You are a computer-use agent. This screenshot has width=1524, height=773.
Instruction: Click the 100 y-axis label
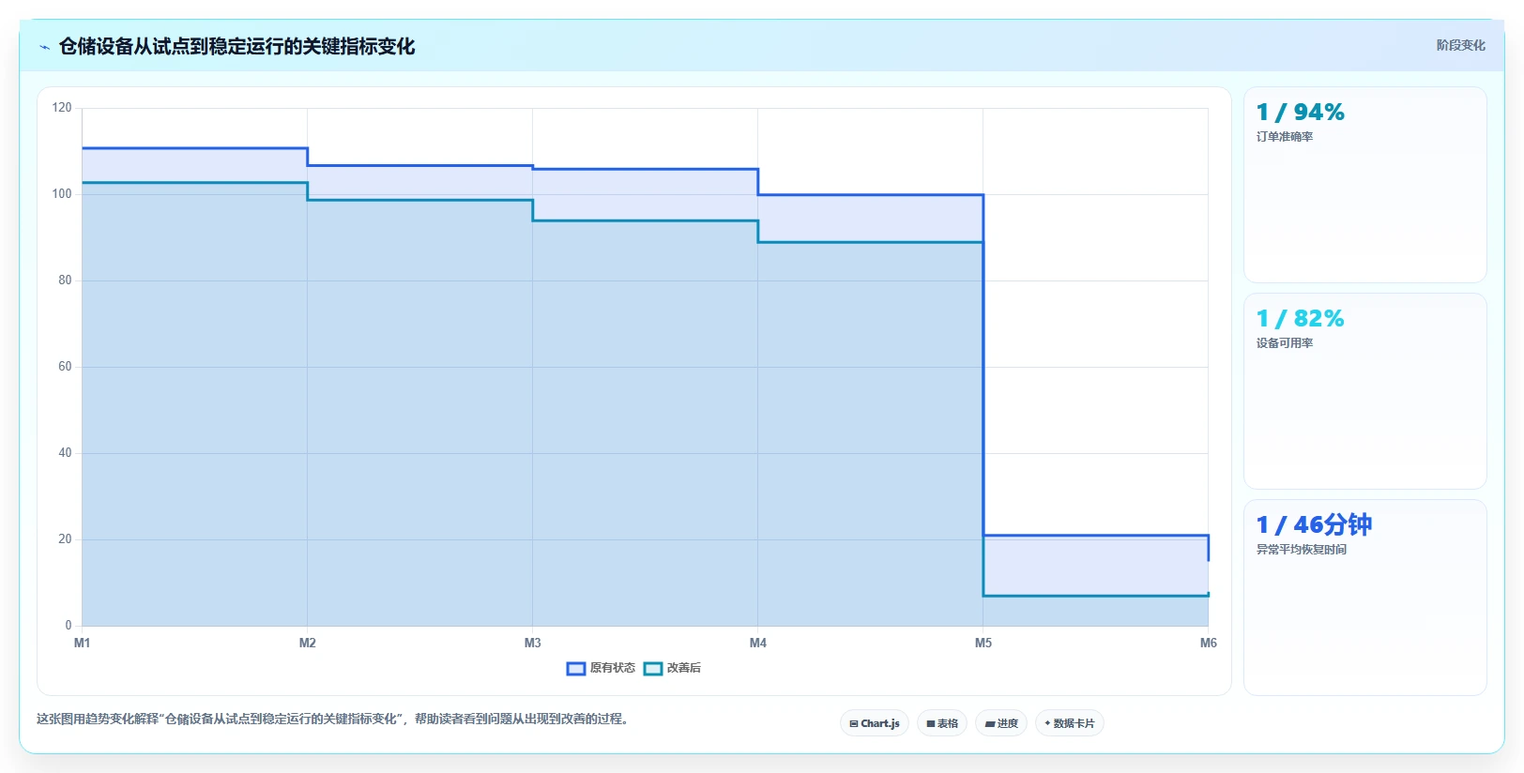point(62,194)
